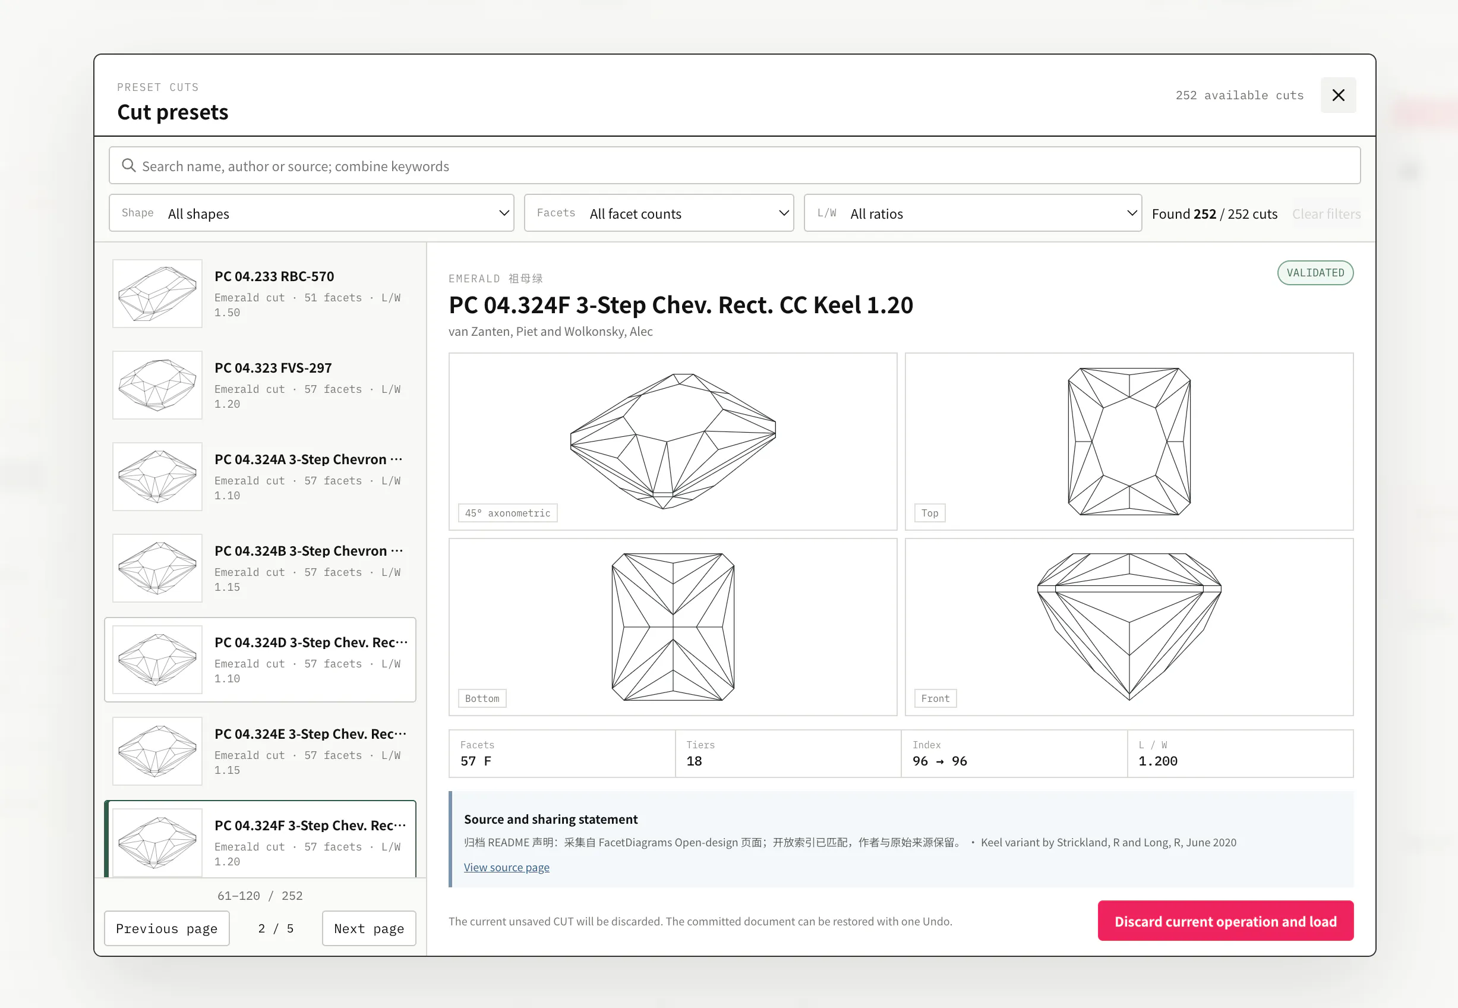Select preset PC 04.324B 3-Step Chevron

click(x=260, y=568)
